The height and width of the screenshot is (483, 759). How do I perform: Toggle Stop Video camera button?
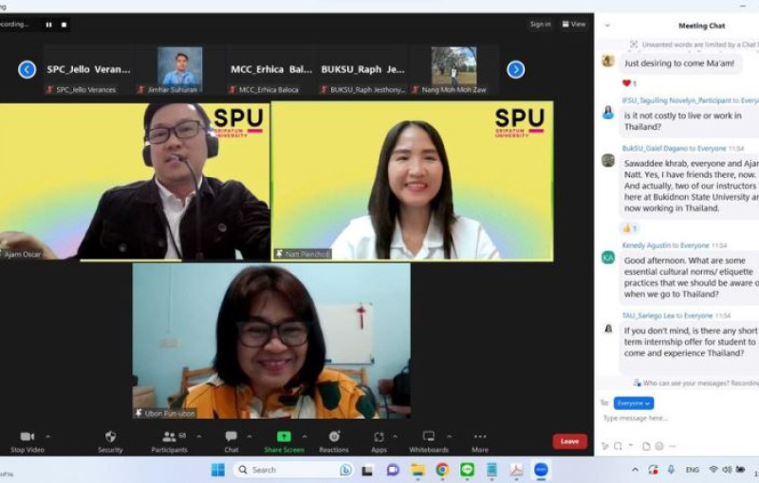28,442
